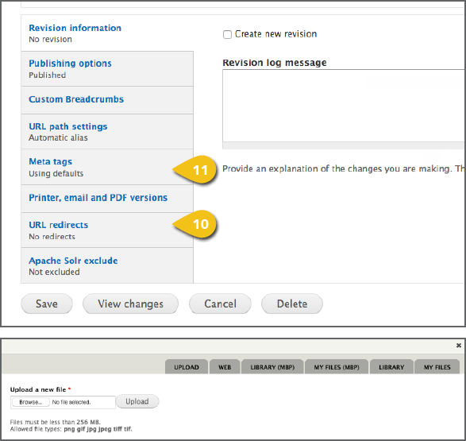Open the LIBRARY (MBP) tab
The image size is (466, 441).
[x=272, y=366]
